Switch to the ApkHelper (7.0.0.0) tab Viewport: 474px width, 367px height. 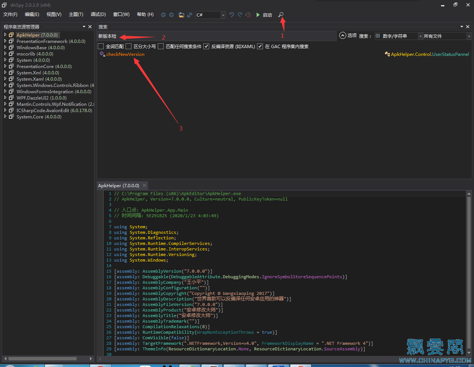coord(118,185)
